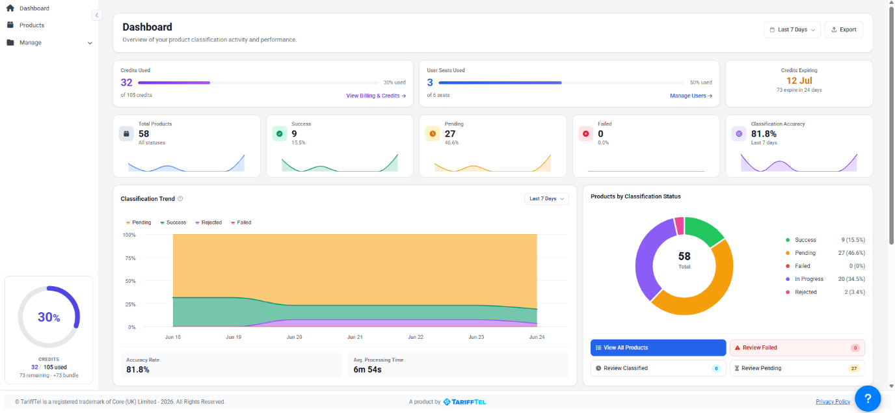Viewport: 895px width, 413px height.
Task: Click the 30% credits circular gauge
Action: point(49,317)
